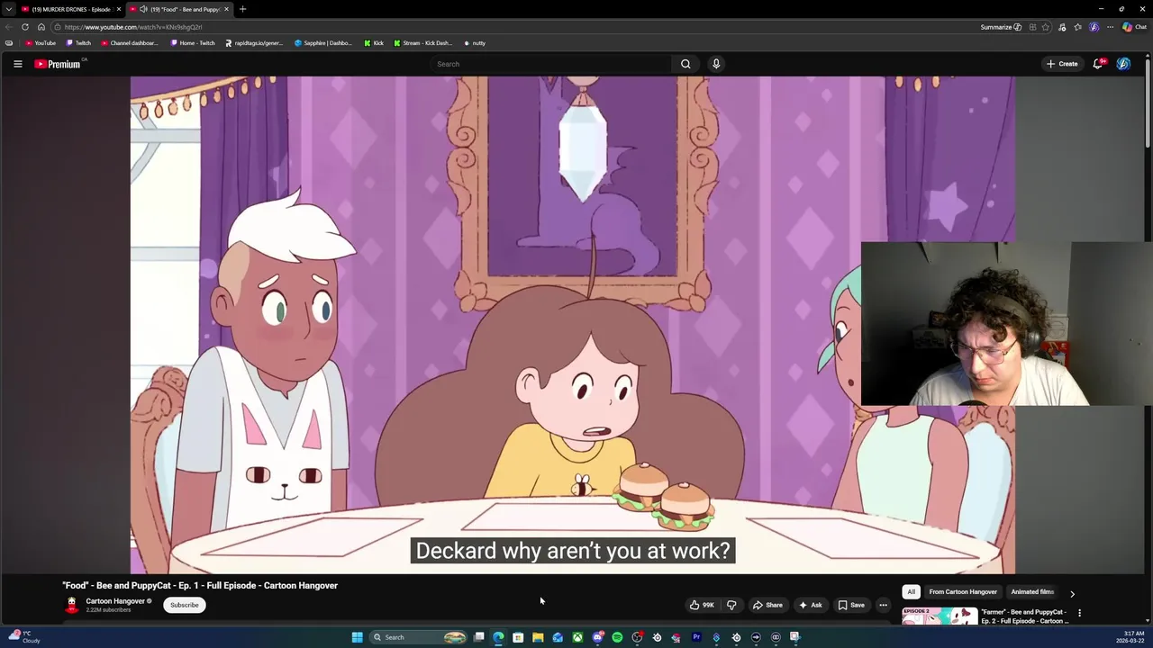Open the Kick bookmark
This screenshot has height=648, width=1153.
tap(374, 43)
